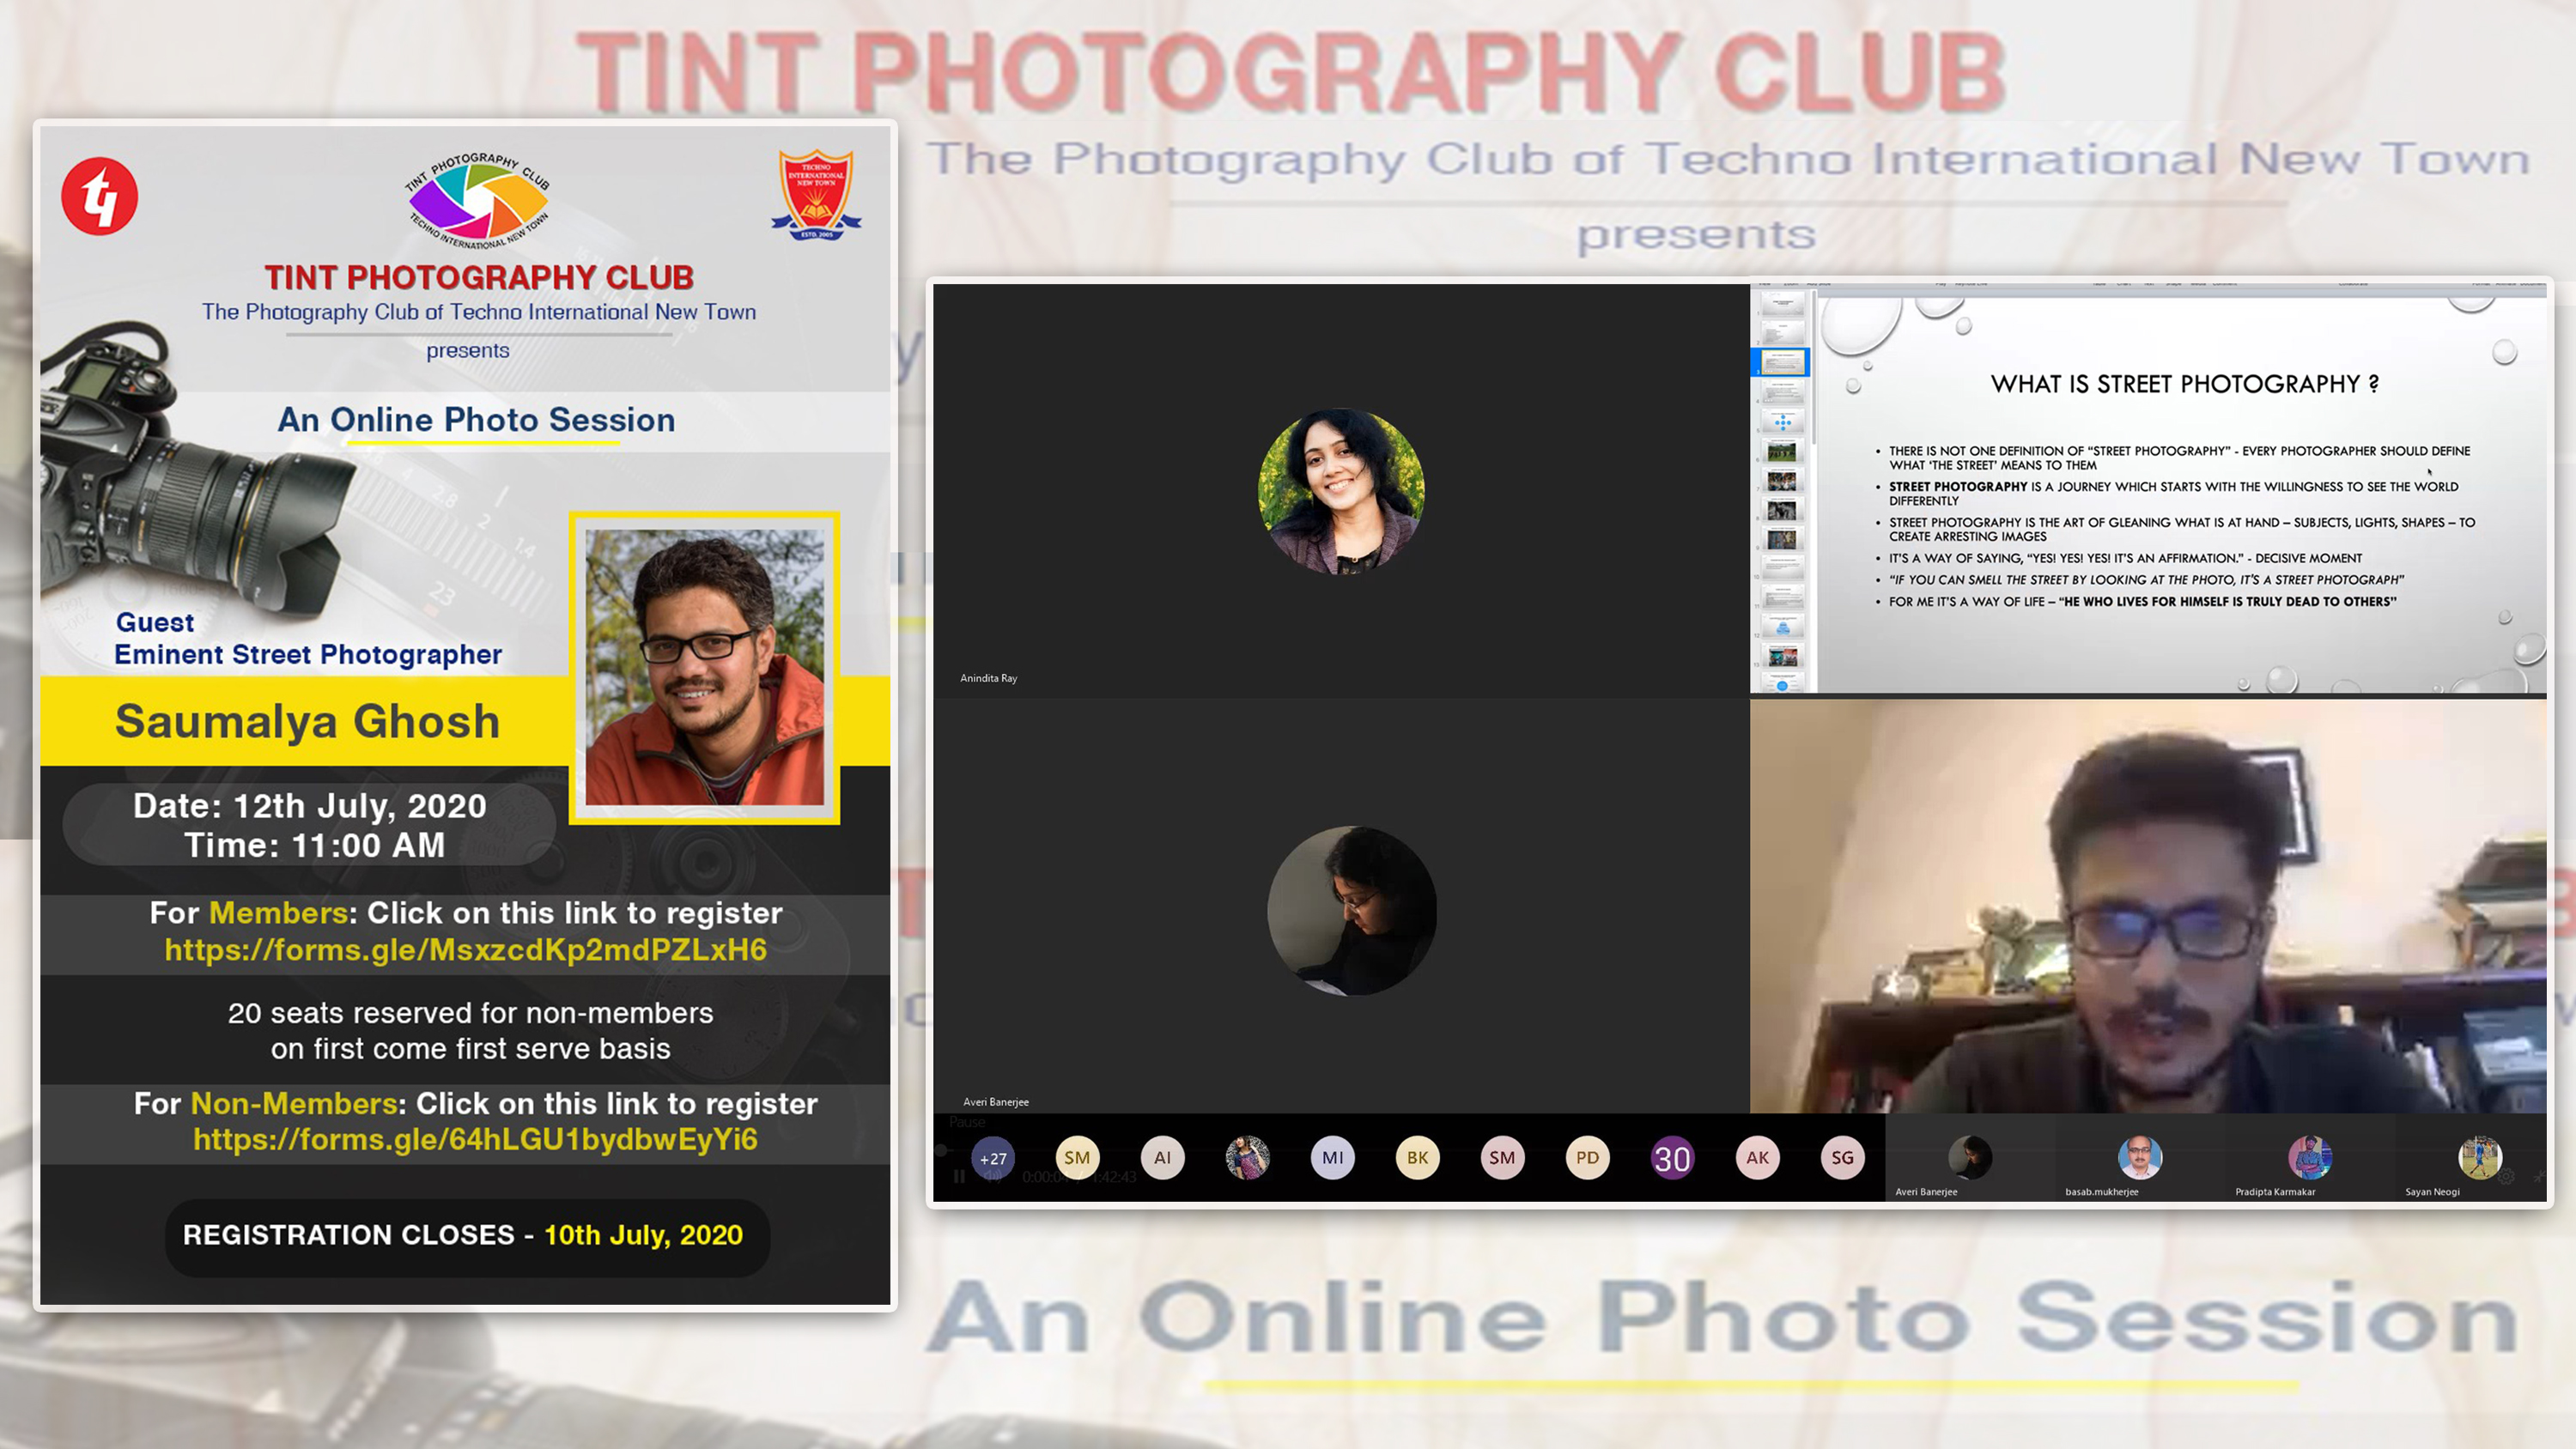Click photo avatar between AI and MI
The image size is (2576, 1449).
tap(1248, 1157)
